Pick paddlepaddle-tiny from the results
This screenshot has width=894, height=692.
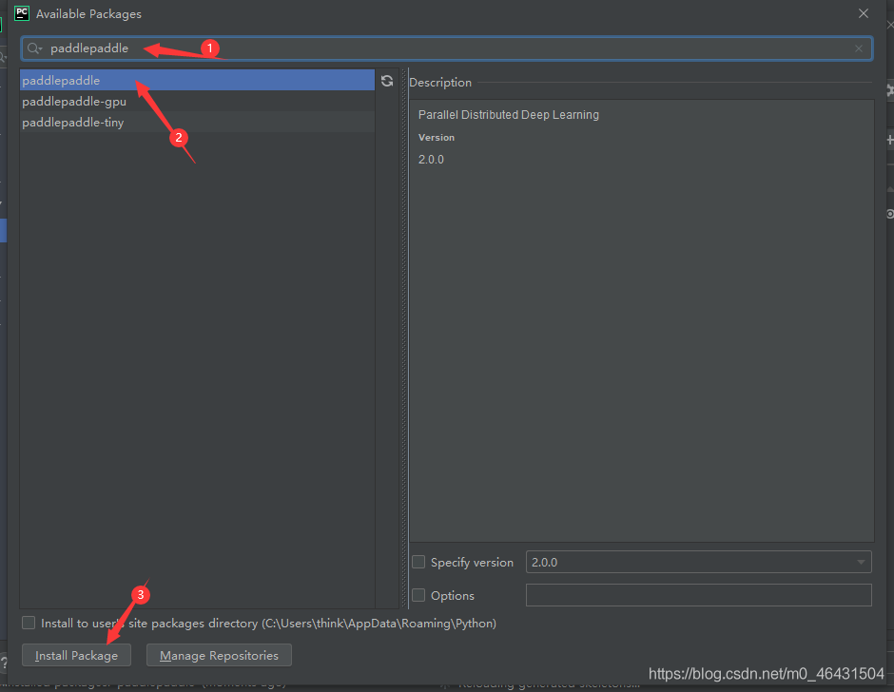click(73, 123)
